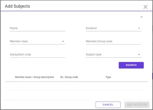Click the ID / Group code column header
Viewport: 153px width, 110px height.
pos(69,77)
